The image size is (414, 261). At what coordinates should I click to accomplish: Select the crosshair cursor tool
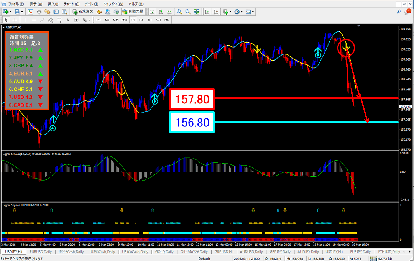pyautogui.click(x=15, y=20)
